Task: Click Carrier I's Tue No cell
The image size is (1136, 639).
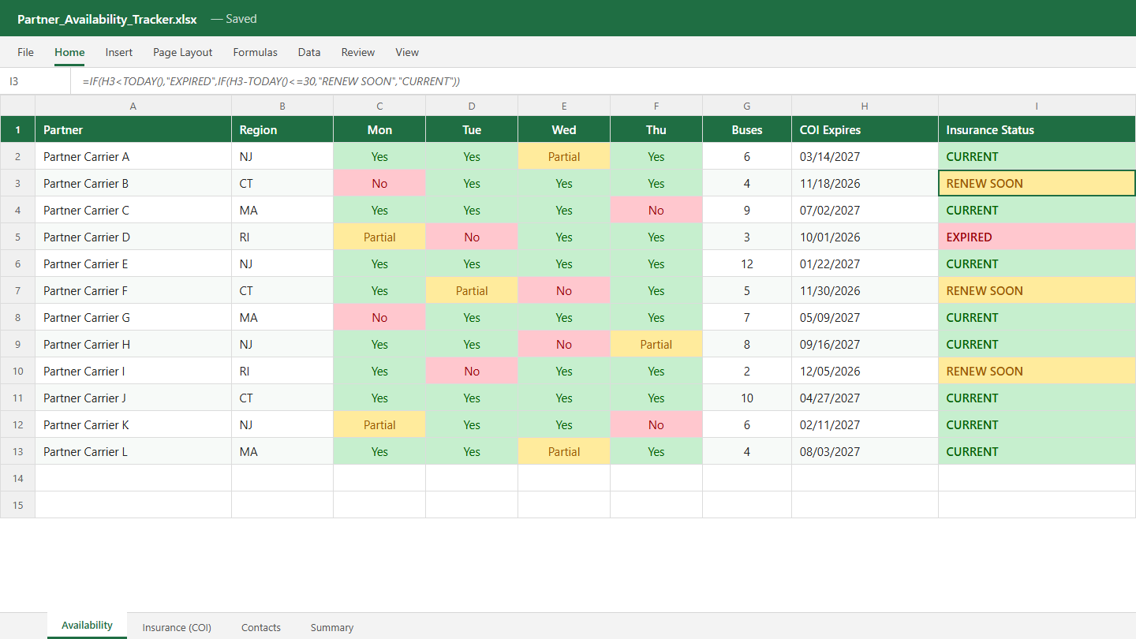Action: point(472,371)
